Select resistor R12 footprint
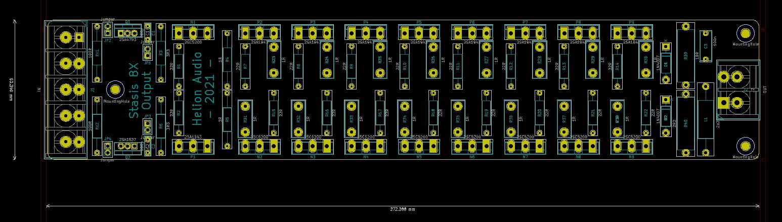 pyautogui.click(x=511, y=66)
